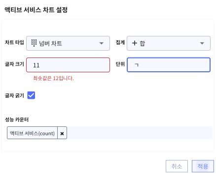Select the 액티브 서비스(count) tag label

(x=32, y=133)
